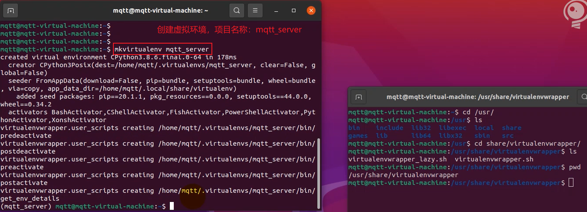Open hamburger menu in front terminal
Viewport: 587px width, 212px height.
click(x=255, y=10)
